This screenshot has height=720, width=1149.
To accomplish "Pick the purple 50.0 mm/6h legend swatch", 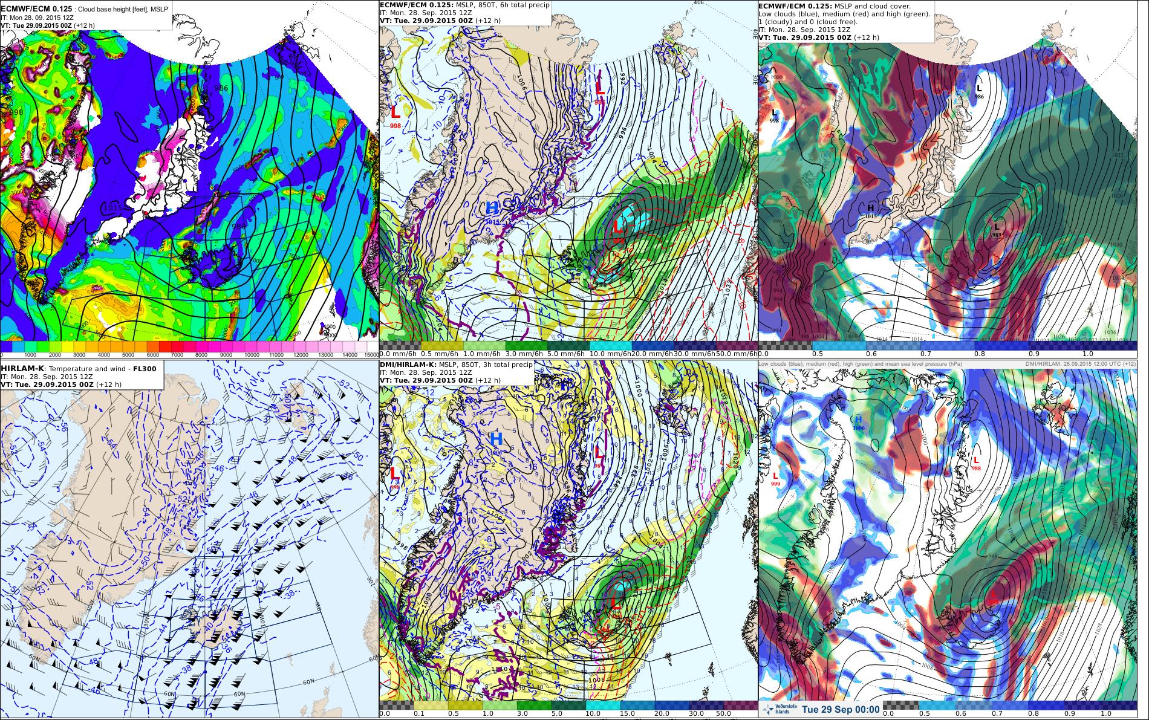I will pyautogui.click(x=737, y=345).
